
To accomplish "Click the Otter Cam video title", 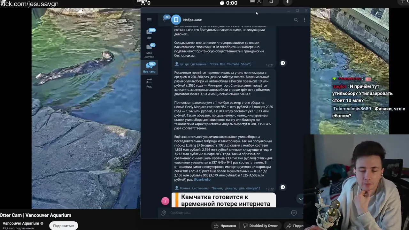I will click(x=35, y=215).
